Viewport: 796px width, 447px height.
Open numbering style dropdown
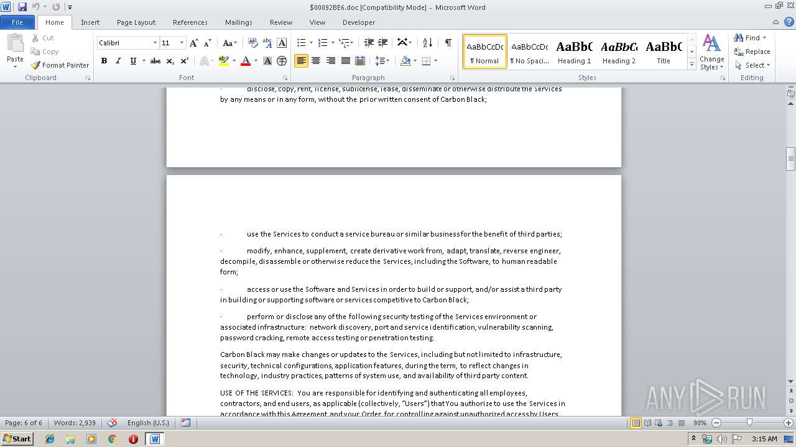(x=333, y=43)
